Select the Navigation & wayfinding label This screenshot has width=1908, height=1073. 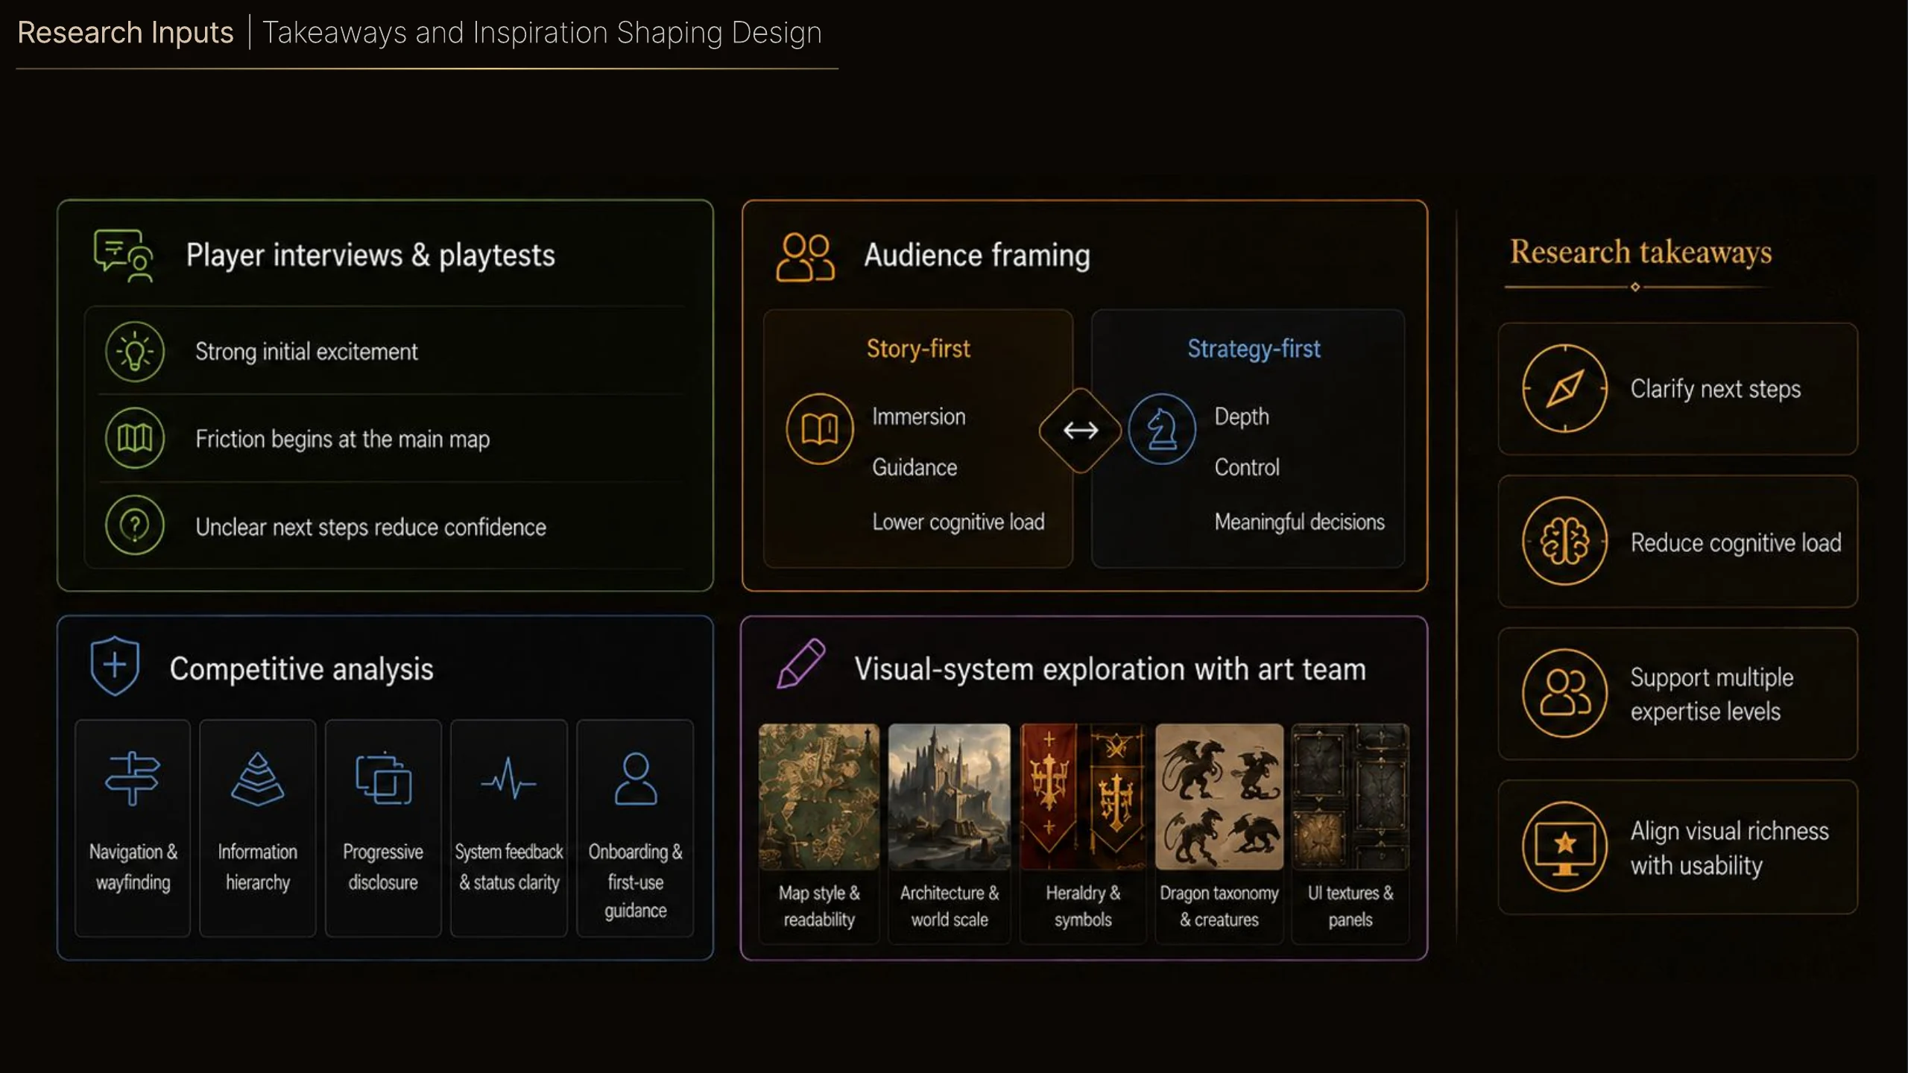(133, 867)
